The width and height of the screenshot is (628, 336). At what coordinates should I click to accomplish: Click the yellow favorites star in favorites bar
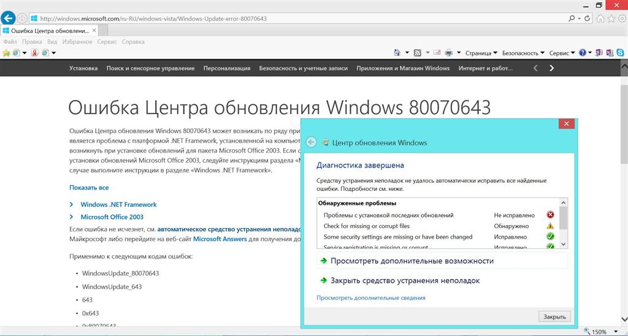pos(6,53)
